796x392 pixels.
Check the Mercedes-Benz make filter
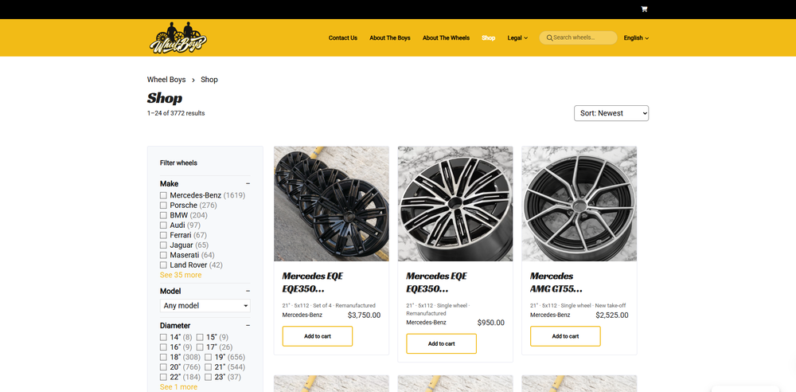point(163,195)
